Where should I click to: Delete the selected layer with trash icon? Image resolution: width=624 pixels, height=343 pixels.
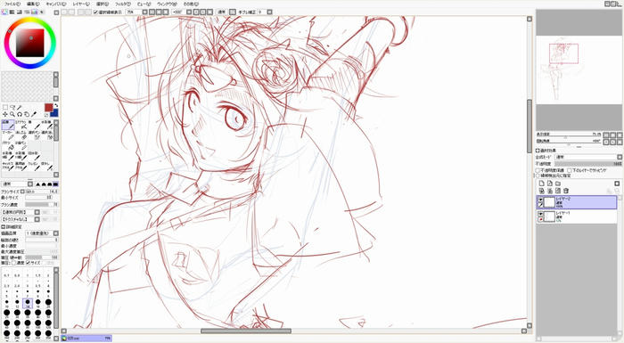pos(566,191)
